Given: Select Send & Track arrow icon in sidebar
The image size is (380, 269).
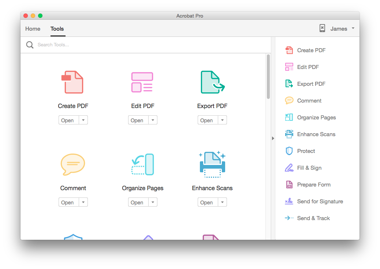Looking at the screenshot, I should tap(289, 218).
